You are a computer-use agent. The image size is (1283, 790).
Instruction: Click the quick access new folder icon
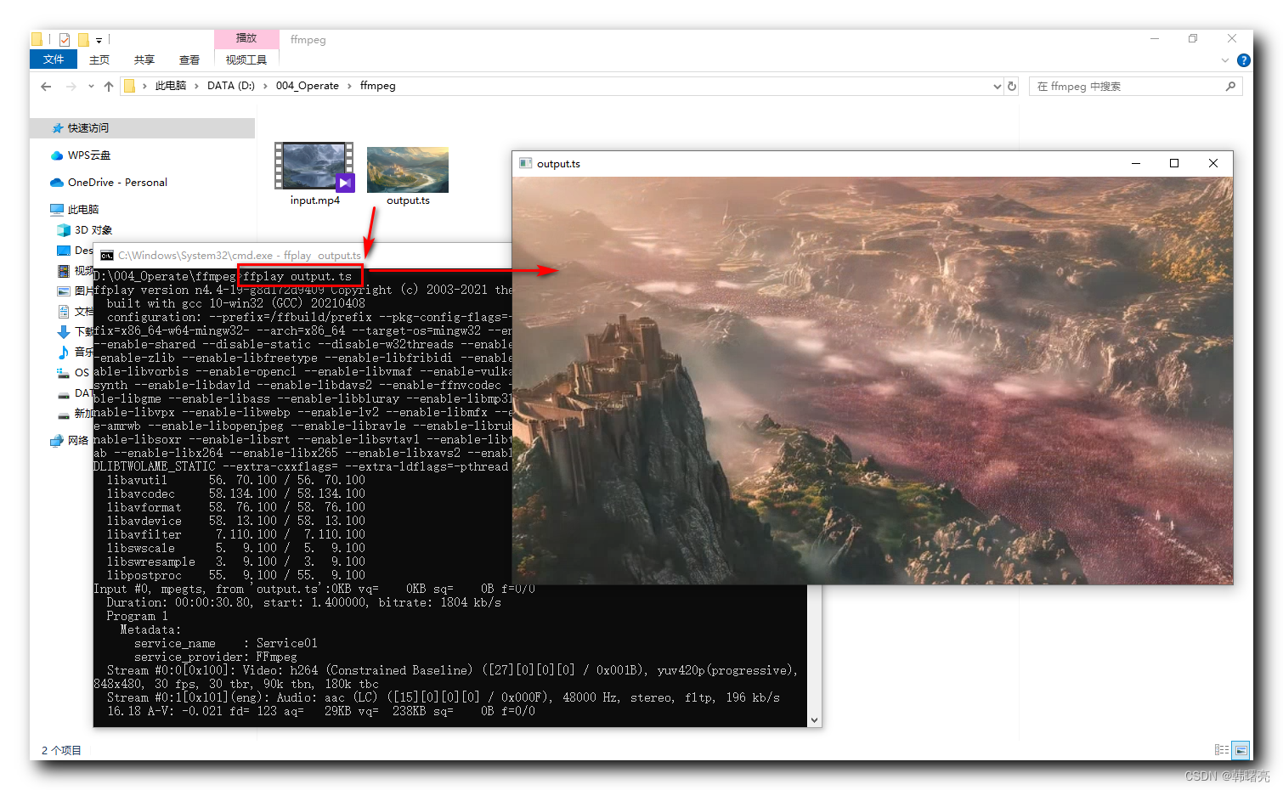[x=83, y=39]
